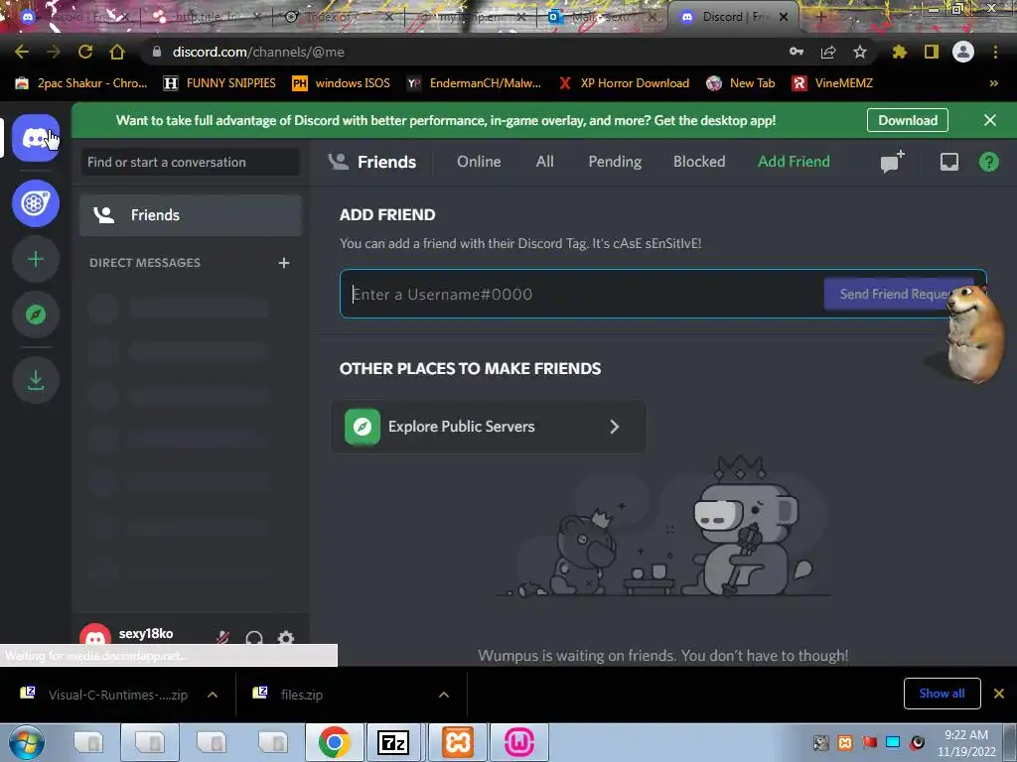This screenshot has width=1017, height=762.
Task: Click Show all downloads button
Action: (x=942, y=694)
